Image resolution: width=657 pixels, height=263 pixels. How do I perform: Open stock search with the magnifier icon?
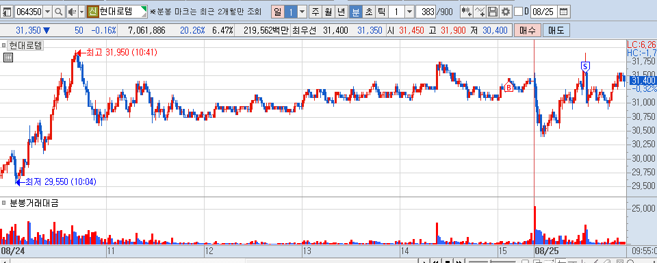tap(59, 12)
